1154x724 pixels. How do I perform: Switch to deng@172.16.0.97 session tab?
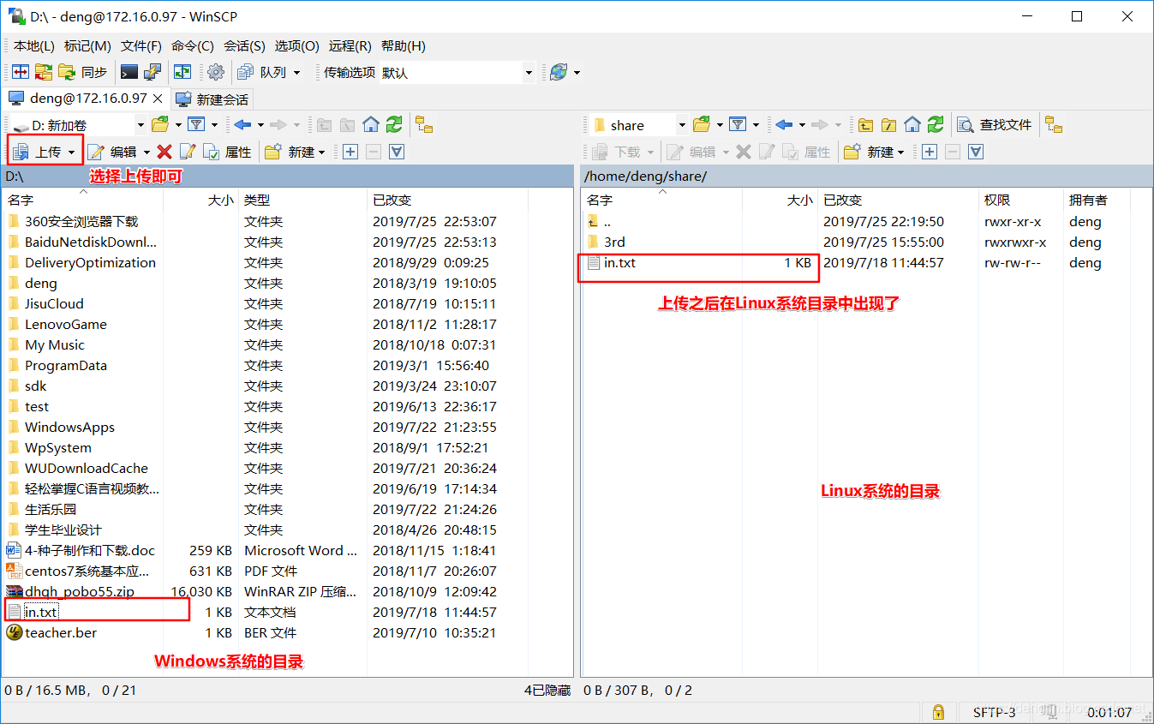click(87, 99)
